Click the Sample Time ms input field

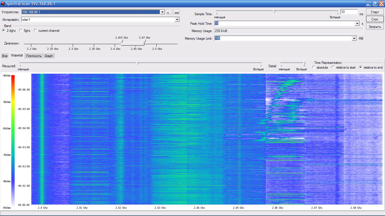point(349,12)
